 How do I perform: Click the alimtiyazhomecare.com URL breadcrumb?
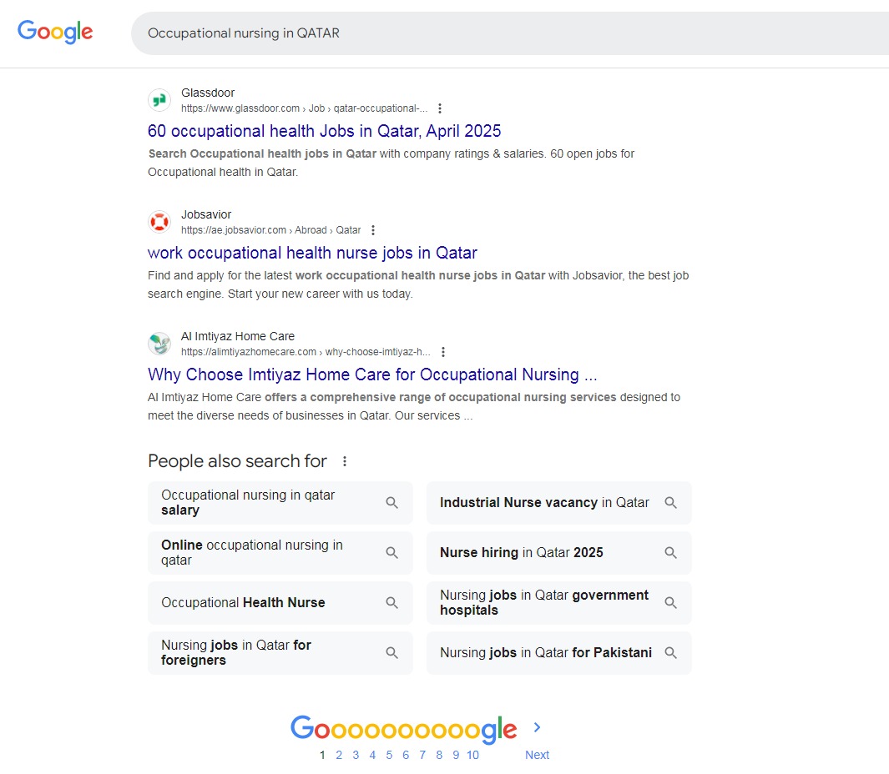tap(306, 352)
